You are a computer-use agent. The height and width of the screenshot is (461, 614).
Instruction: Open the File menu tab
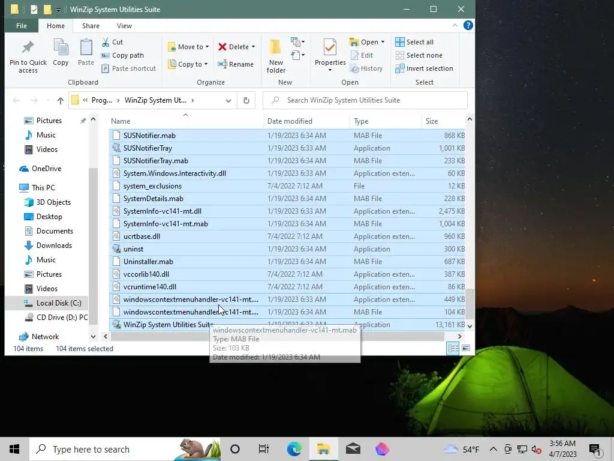click(x=22, y=26)
